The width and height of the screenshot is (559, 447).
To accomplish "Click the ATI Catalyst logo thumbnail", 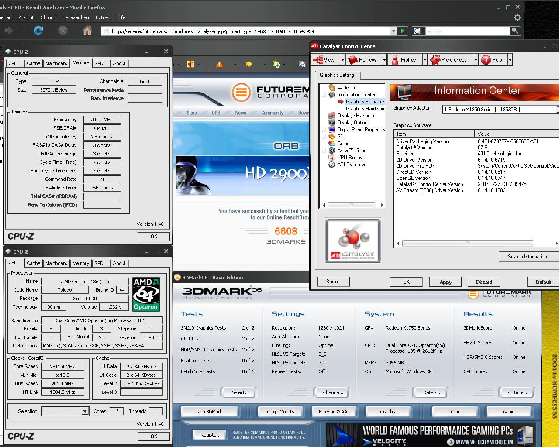I will coord(353,240).
